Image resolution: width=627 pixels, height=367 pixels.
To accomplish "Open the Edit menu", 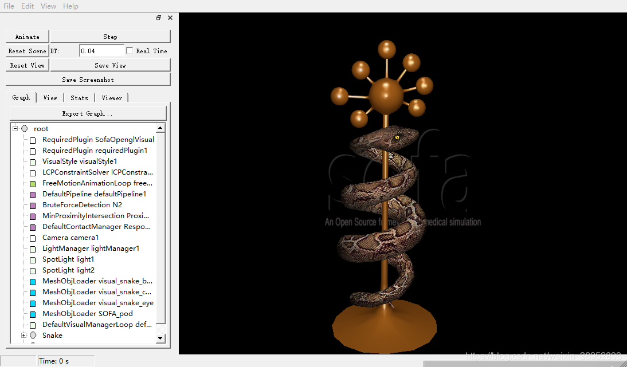I will (28, 6).
